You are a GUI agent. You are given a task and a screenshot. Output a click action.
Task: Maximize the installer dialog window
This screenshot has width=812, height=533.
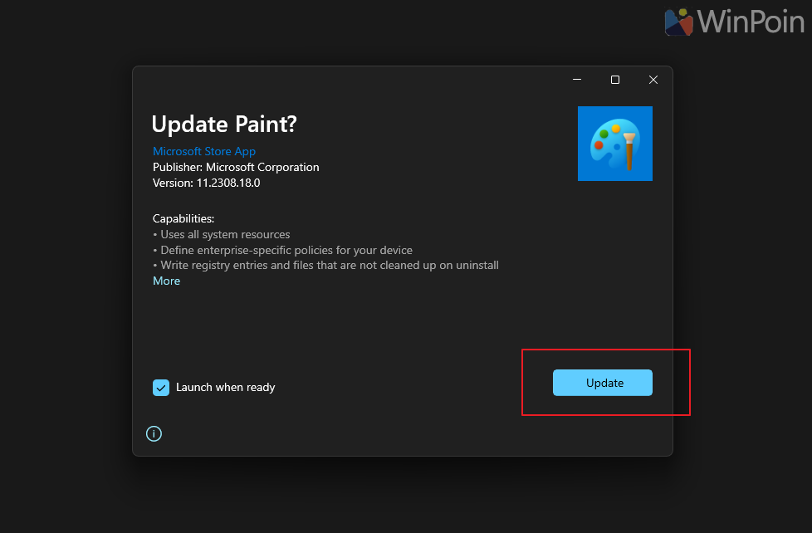[x=615, y=80]
